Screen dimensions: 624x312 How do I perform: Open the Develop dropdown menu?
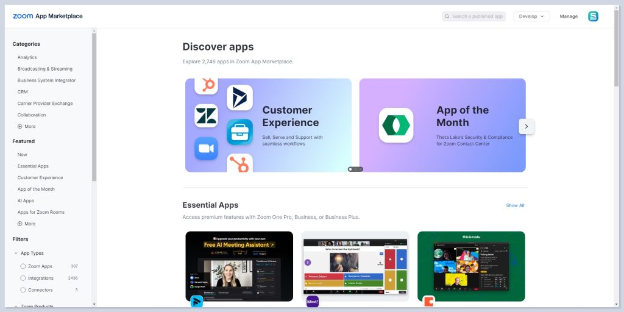point(531,16)
